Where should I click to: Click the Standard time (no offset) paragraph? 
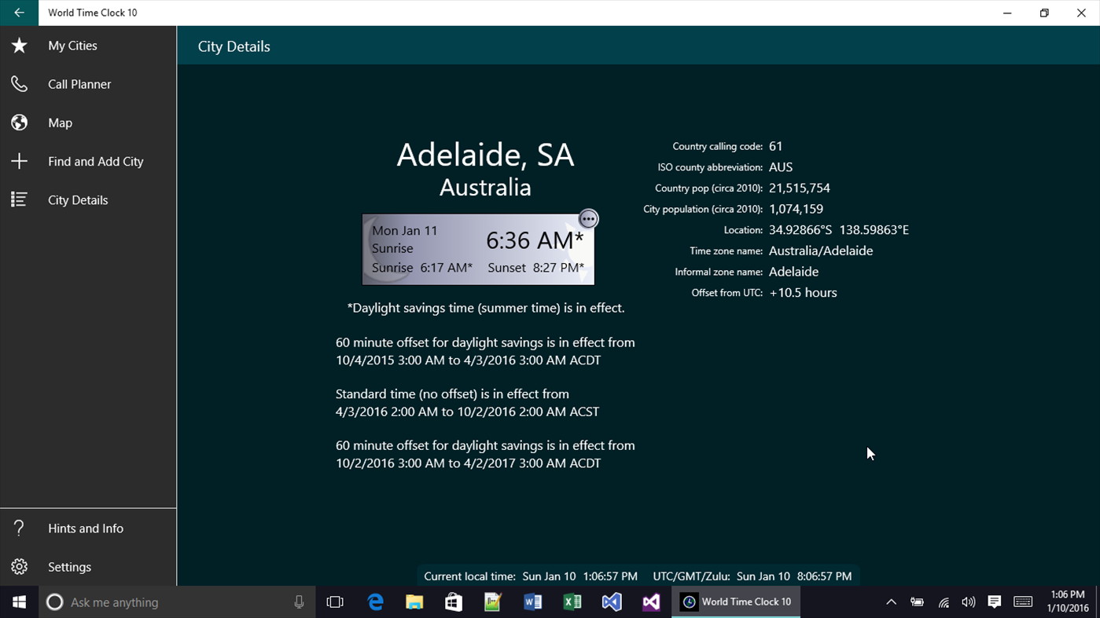coord(468,403)
